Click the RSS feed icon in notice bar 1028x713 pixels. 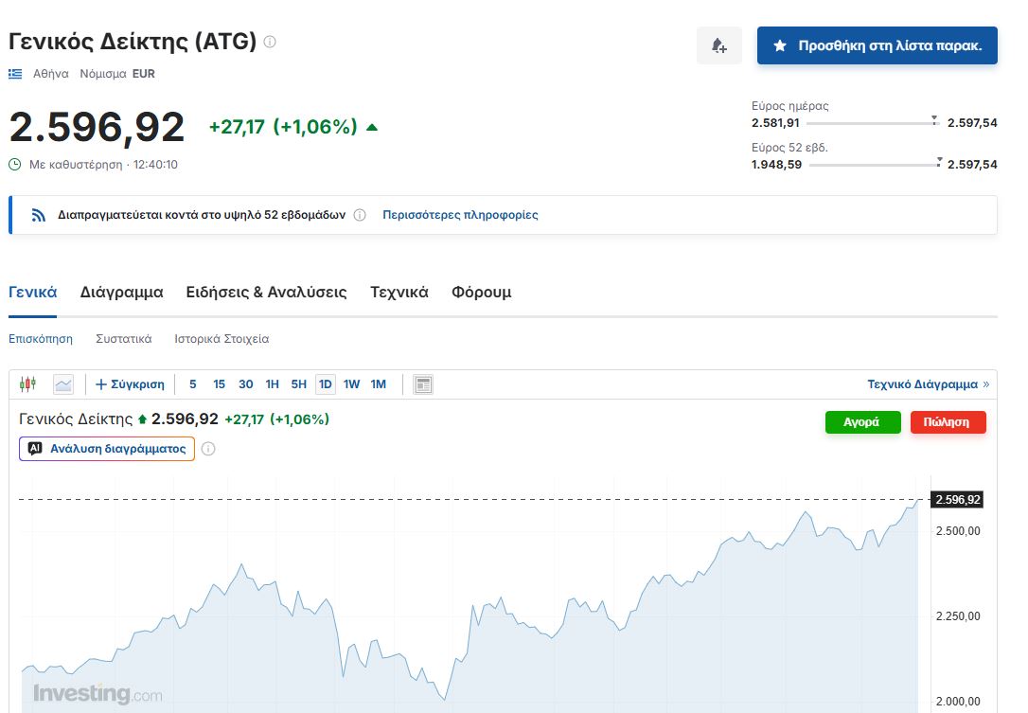[x=39, y=215]
